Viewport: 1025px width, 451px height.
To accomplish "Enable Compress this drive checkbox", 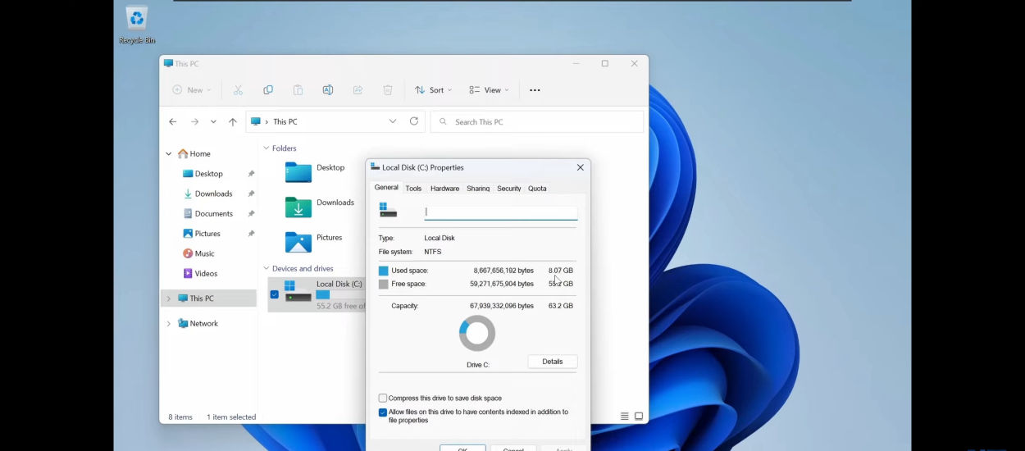I will coord(383,399).
